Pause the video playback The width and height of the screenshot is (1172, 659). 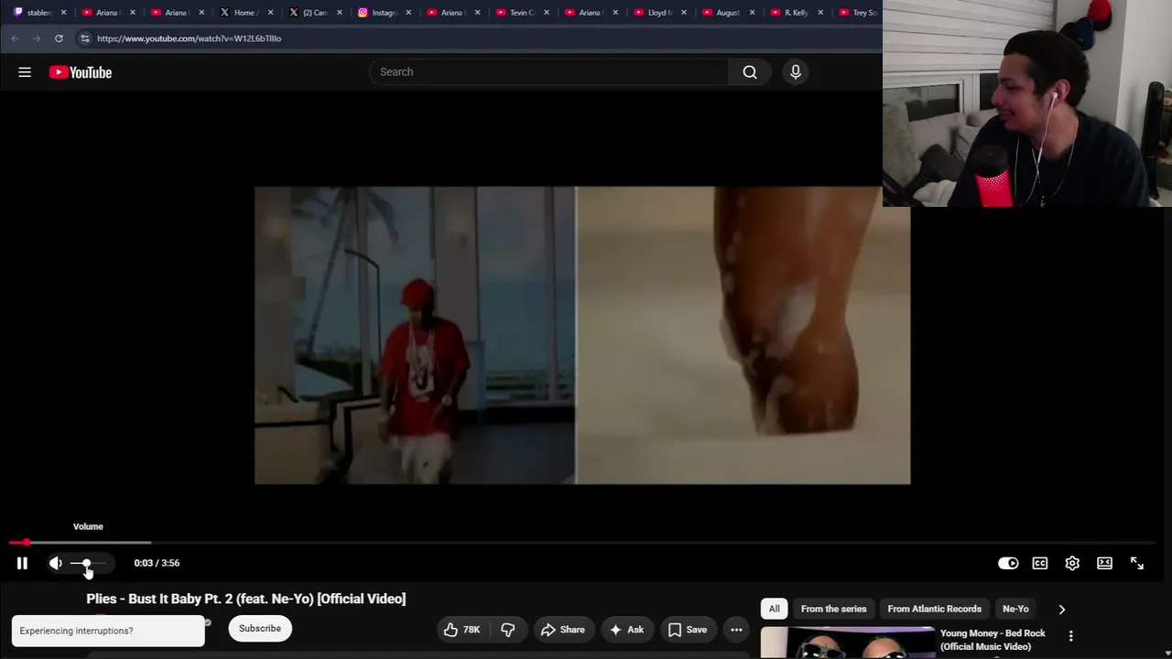(22, 563)
